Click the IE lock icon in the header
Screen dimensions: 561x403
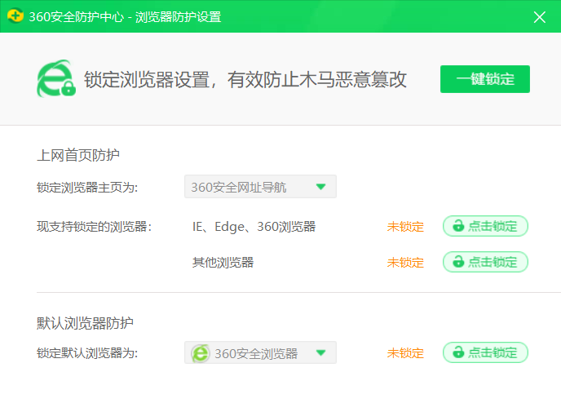coord(56,79)
